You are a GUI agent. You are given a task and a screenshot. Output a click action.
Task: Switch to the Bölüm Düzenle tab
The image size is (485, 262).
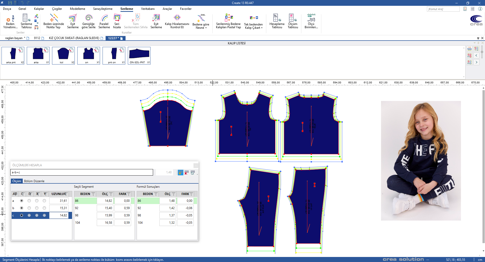[34, 181]
